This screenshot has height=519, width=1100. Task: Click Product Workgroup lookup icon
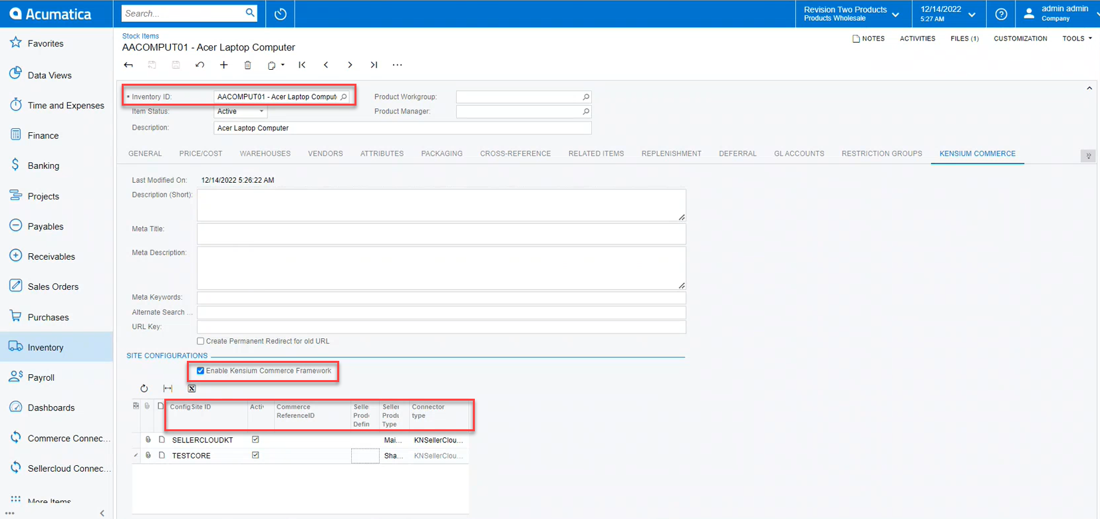(x=586, y=97)
